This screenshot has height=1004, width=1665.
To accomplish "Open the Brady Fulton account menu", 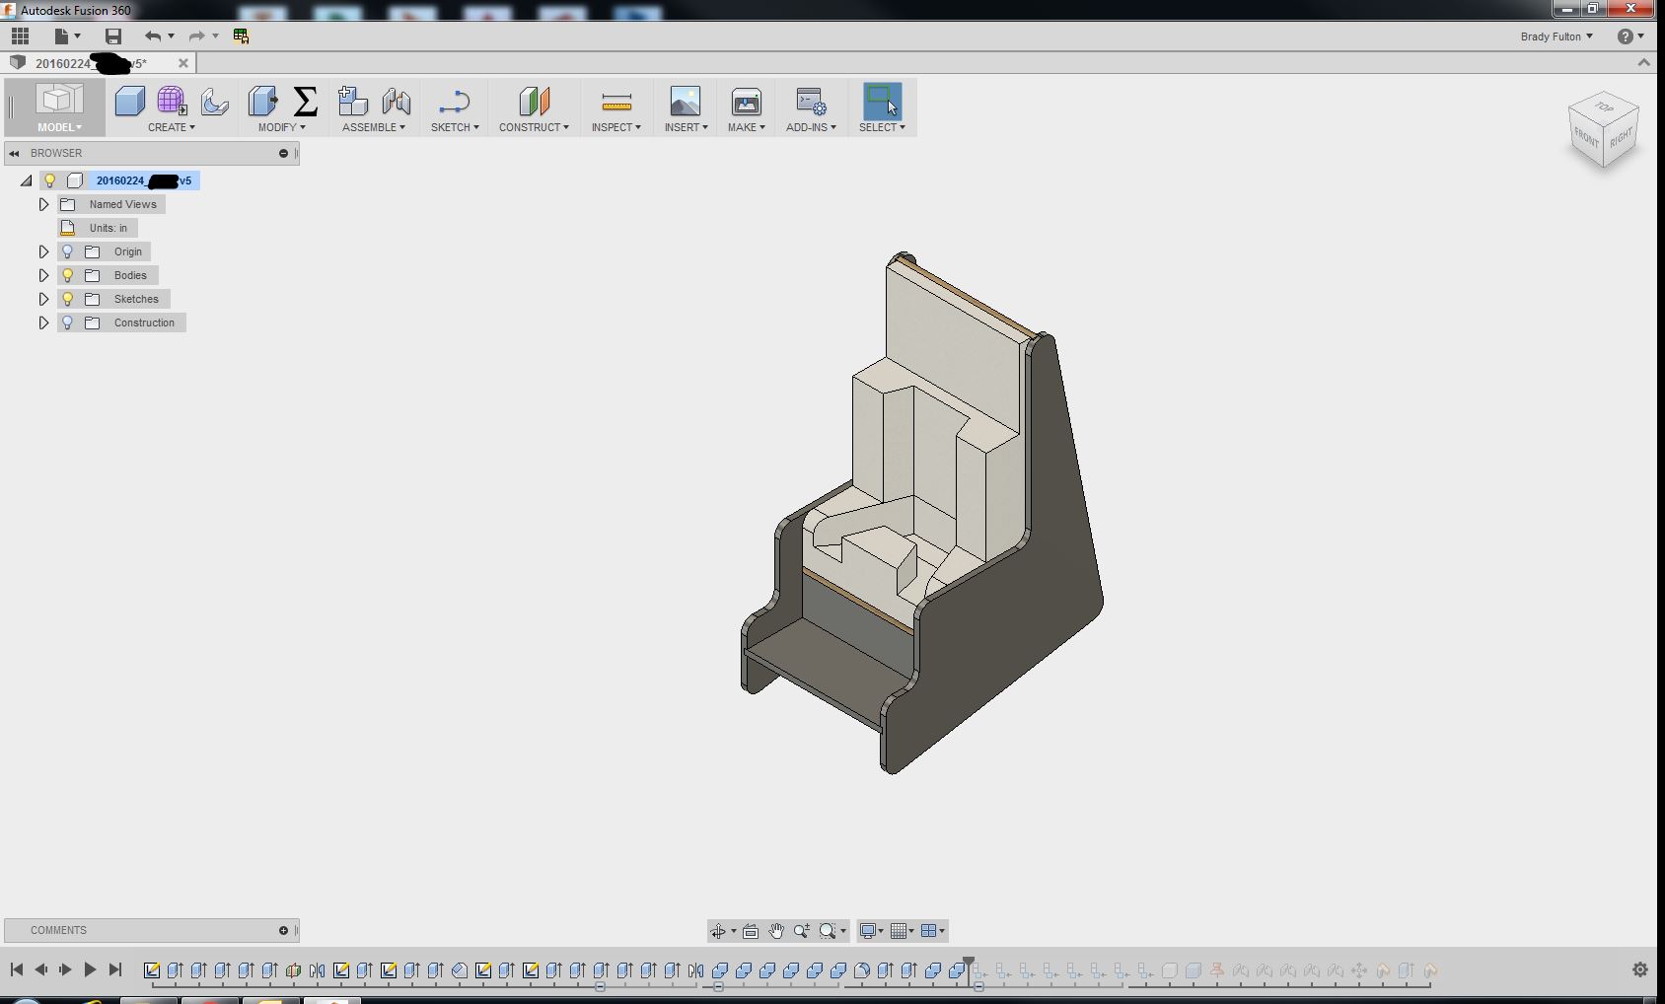I will pyautogui.click(x=1556, y=36).
